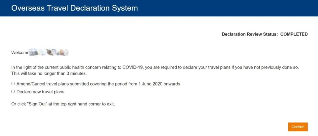318x136 pixels.
Task: Click the Overseas Travel Declaration System title
Action: coord(74,8)
